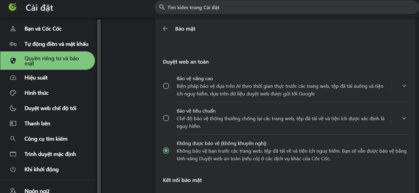Click the left sidebar vertical scrollbar
Screen dimensions: 419x193
pyautogui.click(x=99, y=92)
